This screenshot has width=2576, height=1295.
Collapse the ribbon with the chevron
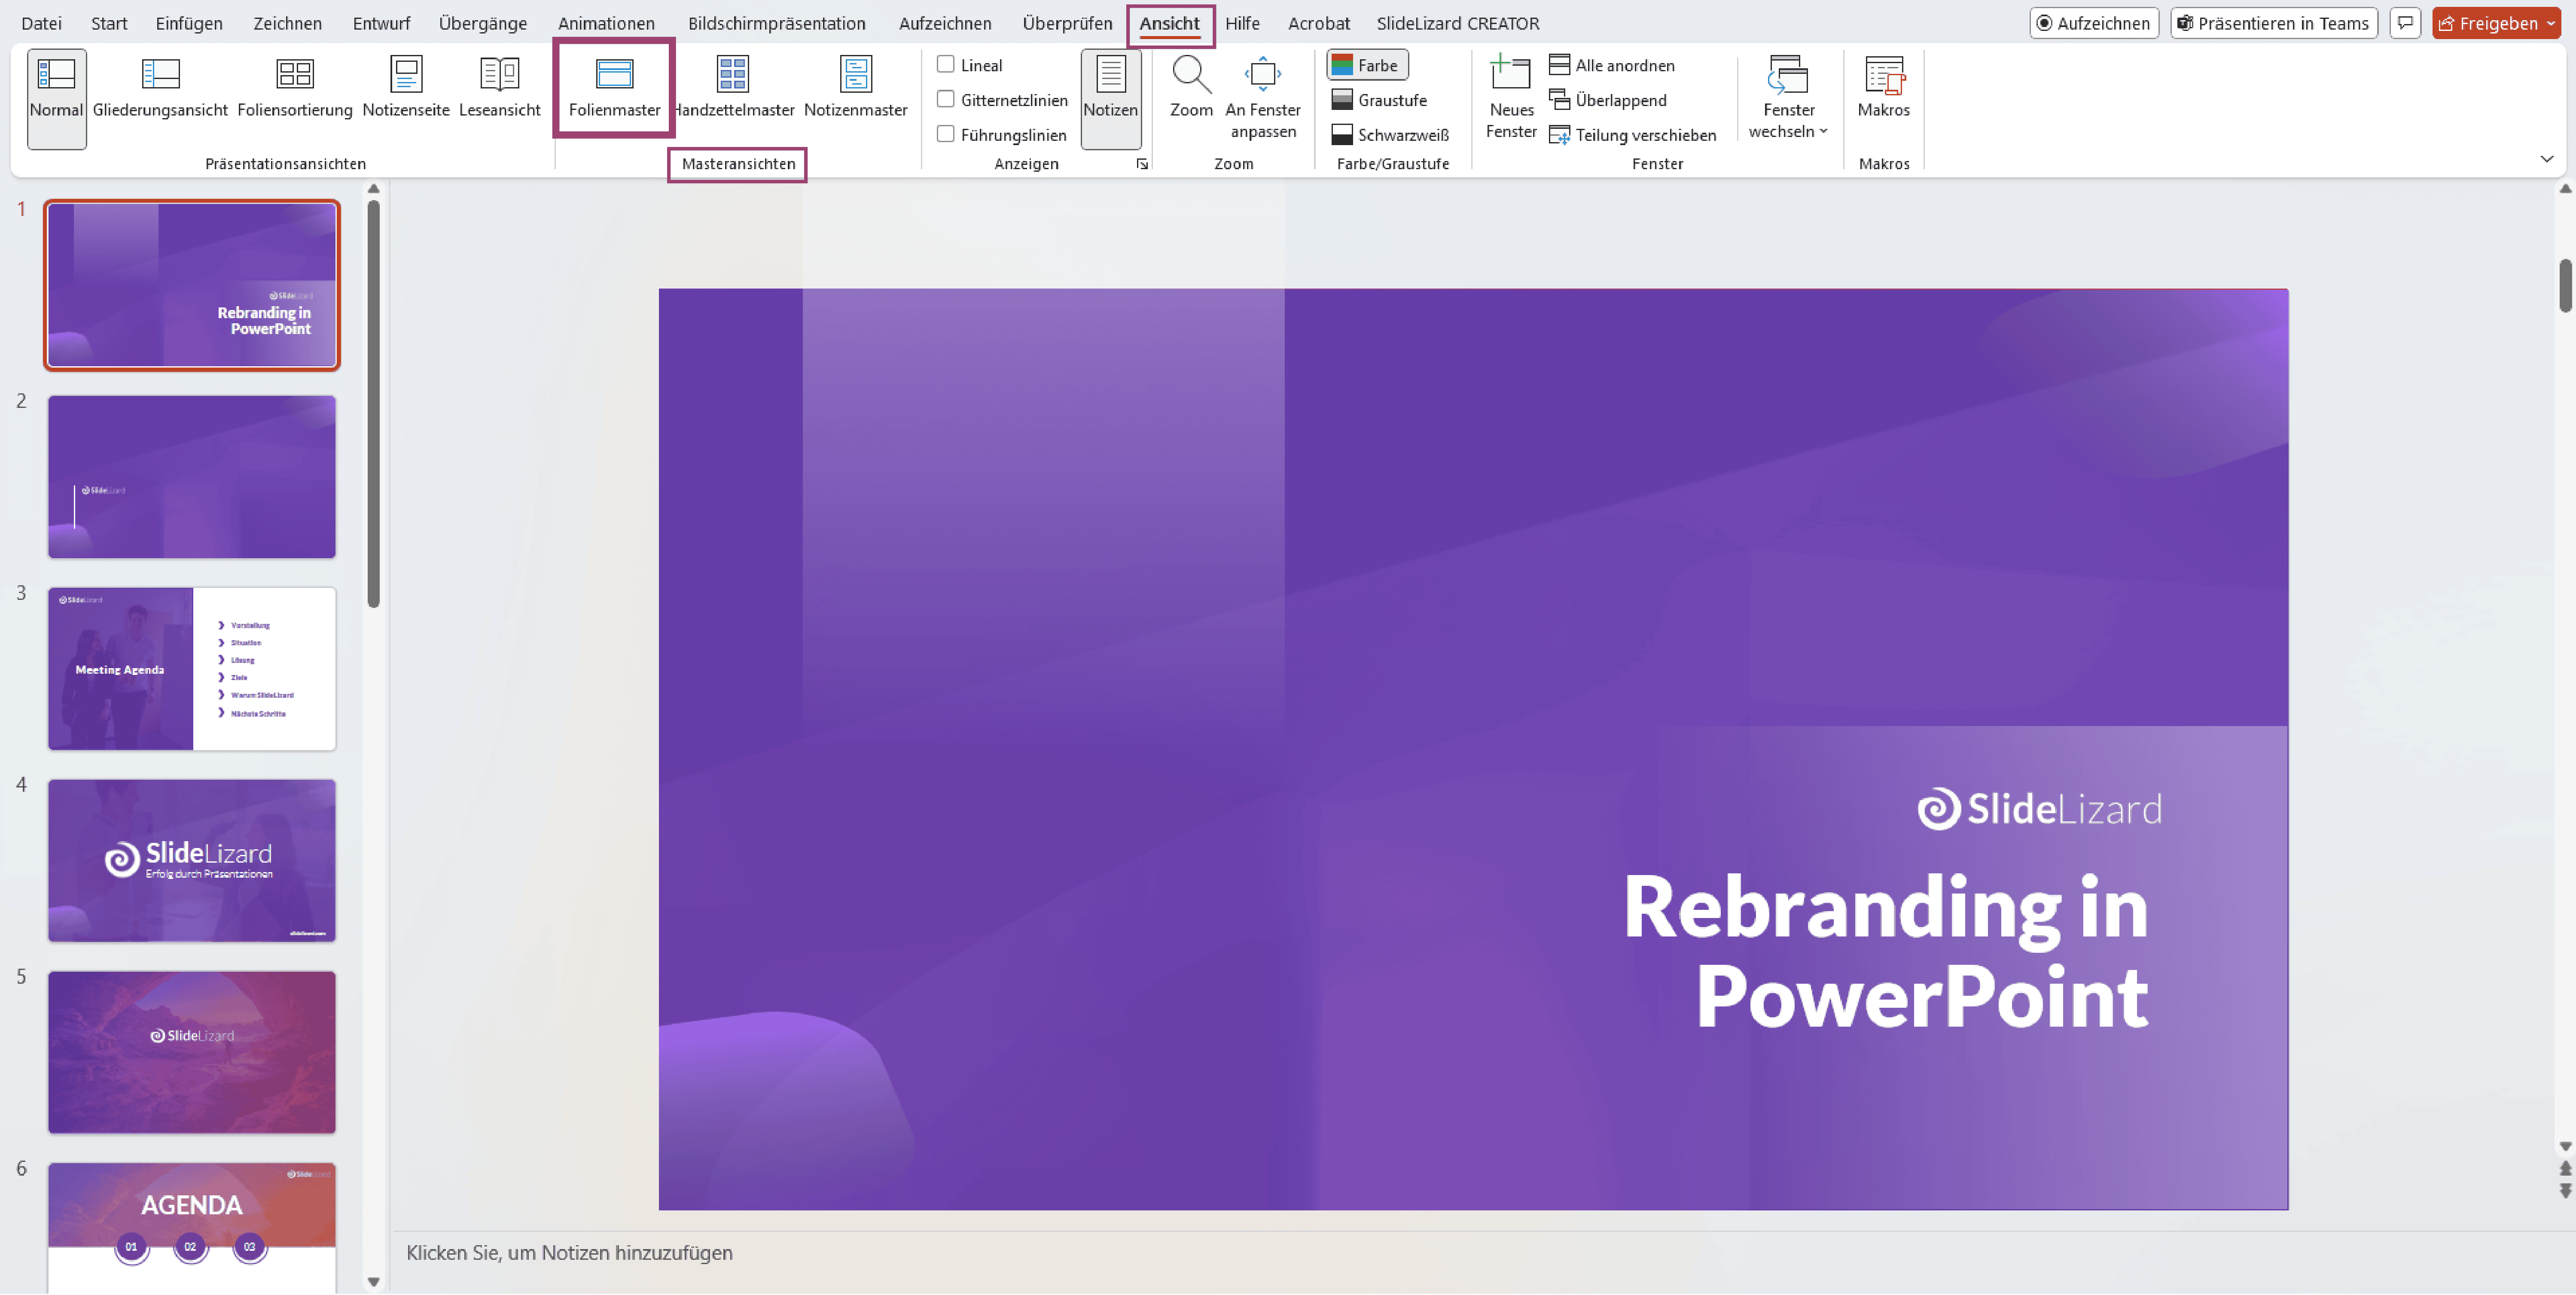[2546, 159]
